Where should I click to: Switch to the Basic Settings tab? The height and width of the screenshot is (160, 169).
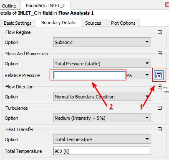click(18, 23)
